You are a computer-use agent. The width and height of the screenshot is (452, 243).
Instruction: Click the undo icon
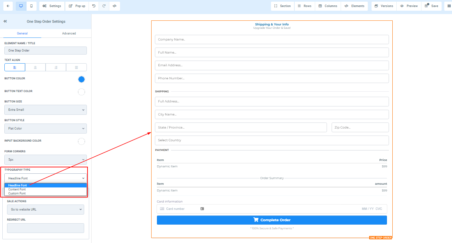coord(94,6)
